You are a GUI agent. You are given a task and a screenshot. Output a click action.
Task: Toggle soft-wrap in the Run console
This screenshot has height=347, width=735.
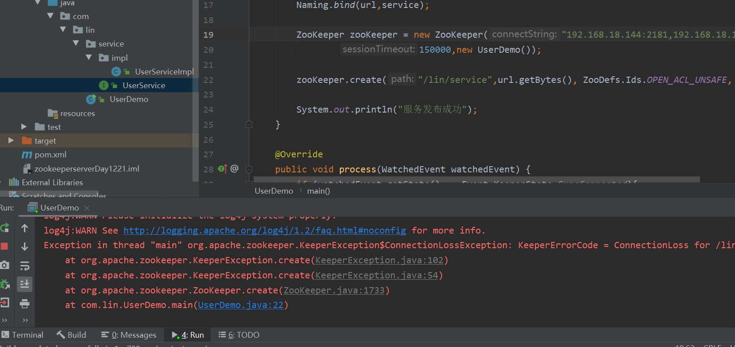coord(24,265)
